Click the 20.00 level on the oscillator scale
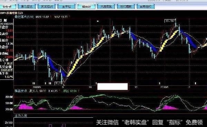 [x=9, y=109]
